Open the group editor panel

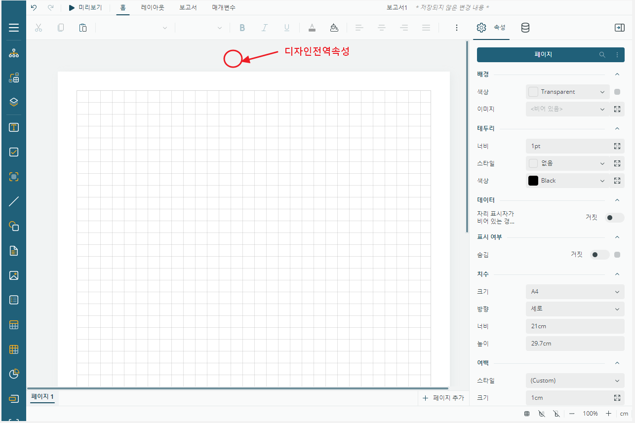[x=13, y=77]
